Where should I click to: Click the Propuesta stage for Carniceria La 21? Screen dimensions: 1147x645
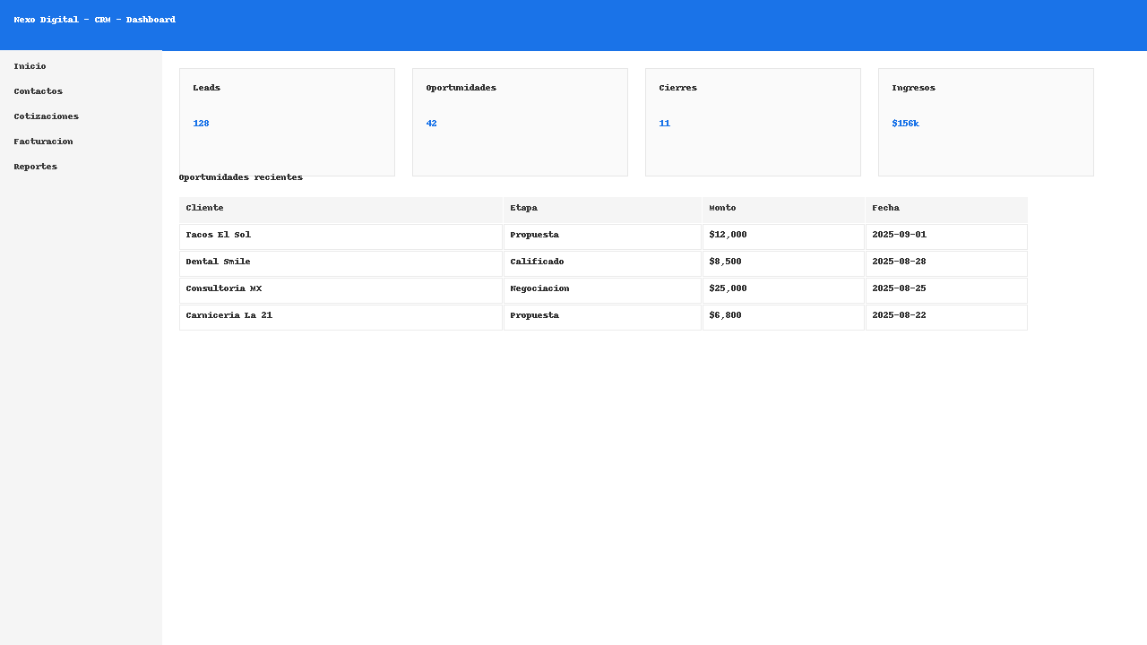(x=602, y=317)
